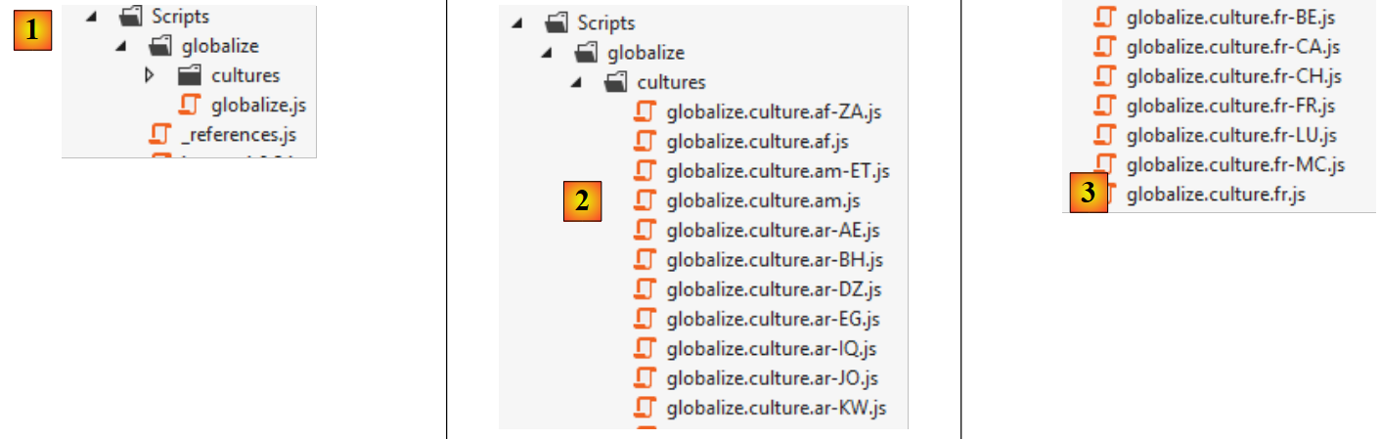Open the globalize.culture.fr.js file
This screenshot has height=439, width=1381.
[1216, 195]
